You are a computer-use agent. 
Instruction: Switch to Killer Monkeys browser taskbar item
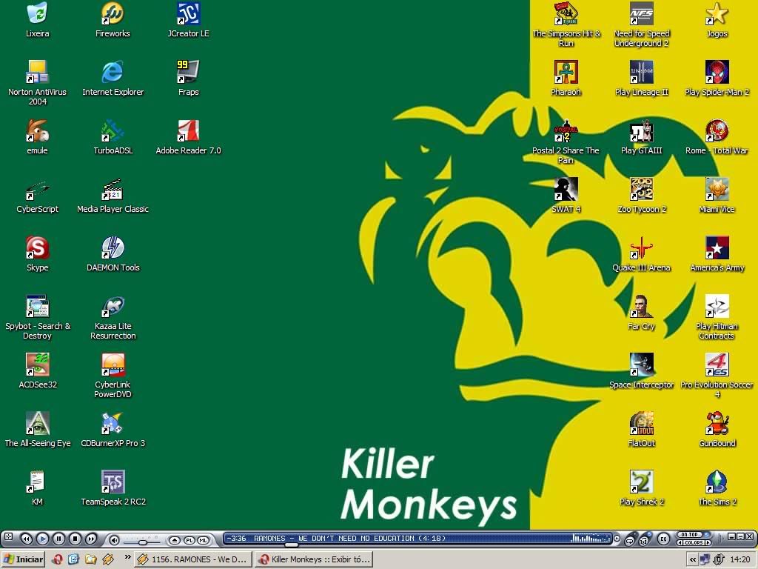[x=313, y=559]
